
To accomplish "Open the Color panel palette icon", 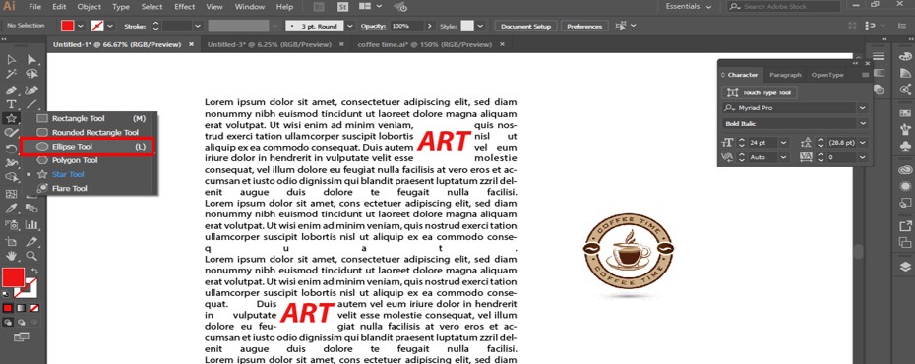I will (x=905, y=57).
